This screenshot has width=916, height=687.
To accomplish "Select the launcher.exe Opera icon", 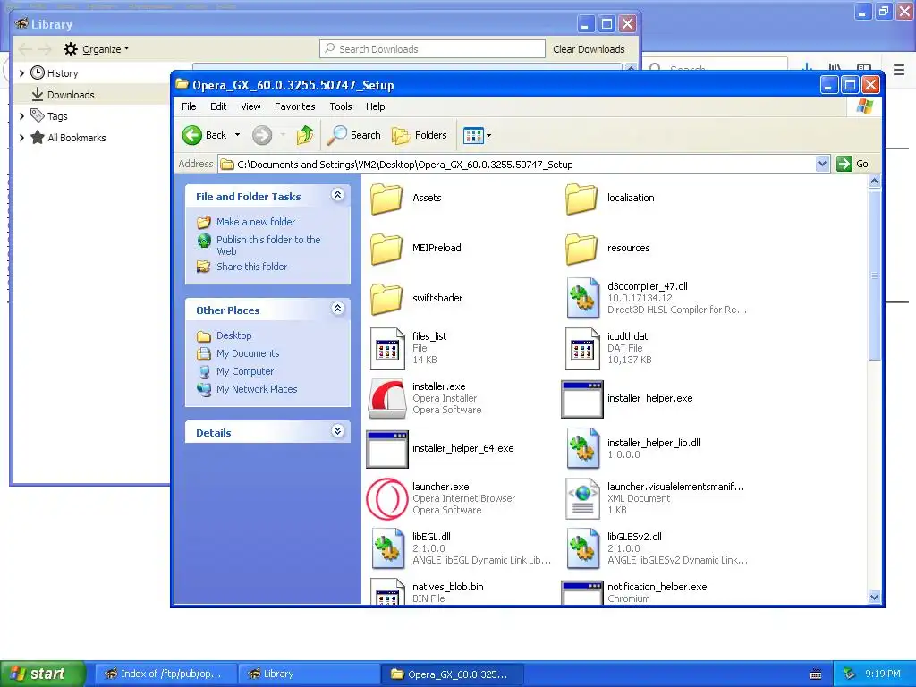I will pyautogui.click(x=386, y=498).
